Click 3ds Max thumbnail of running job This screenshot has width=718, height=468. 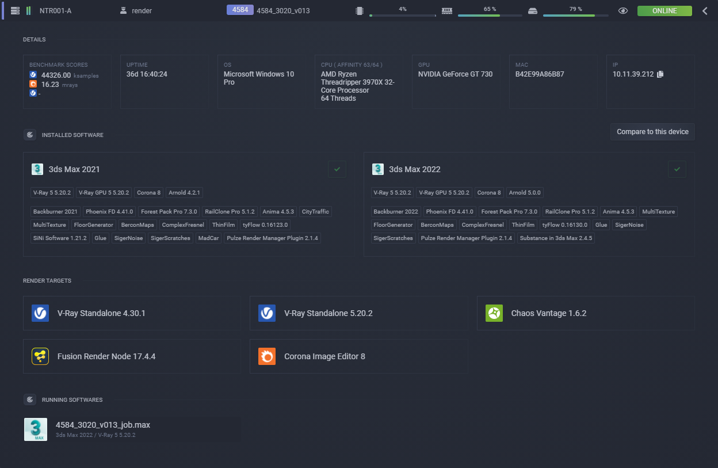coord(36,429)
